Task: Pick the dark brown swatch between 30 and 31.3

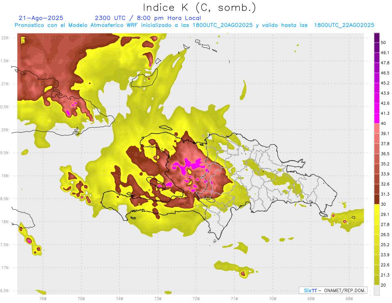Action: coord(377,199)
